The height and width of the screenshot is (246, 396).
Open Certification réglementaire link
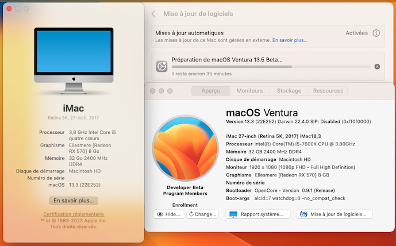click(x=74, y=214)
